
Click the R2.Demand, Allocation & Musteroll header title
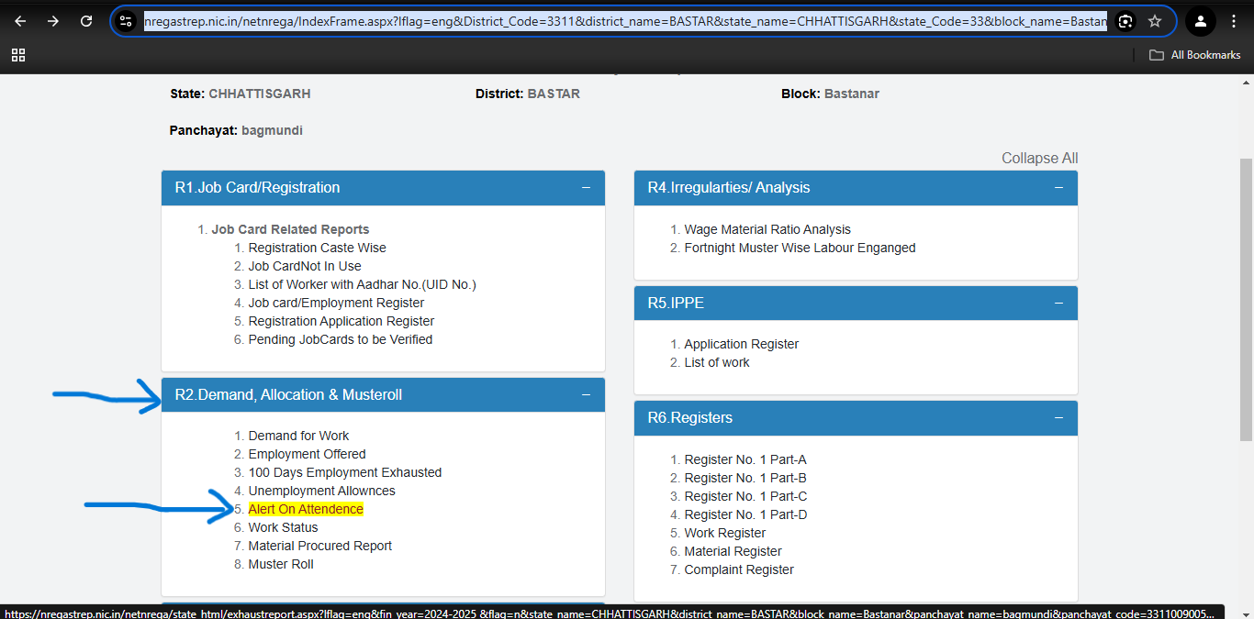coord(289,395)
